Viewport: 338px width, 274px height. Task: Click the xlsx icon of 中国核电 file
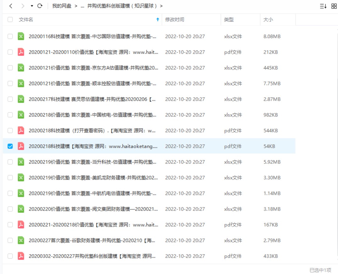coord(21,115)
